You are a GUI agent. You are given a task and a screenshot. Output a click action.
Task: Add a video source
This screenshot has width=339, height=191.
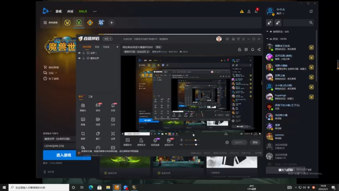pos(98,121)
